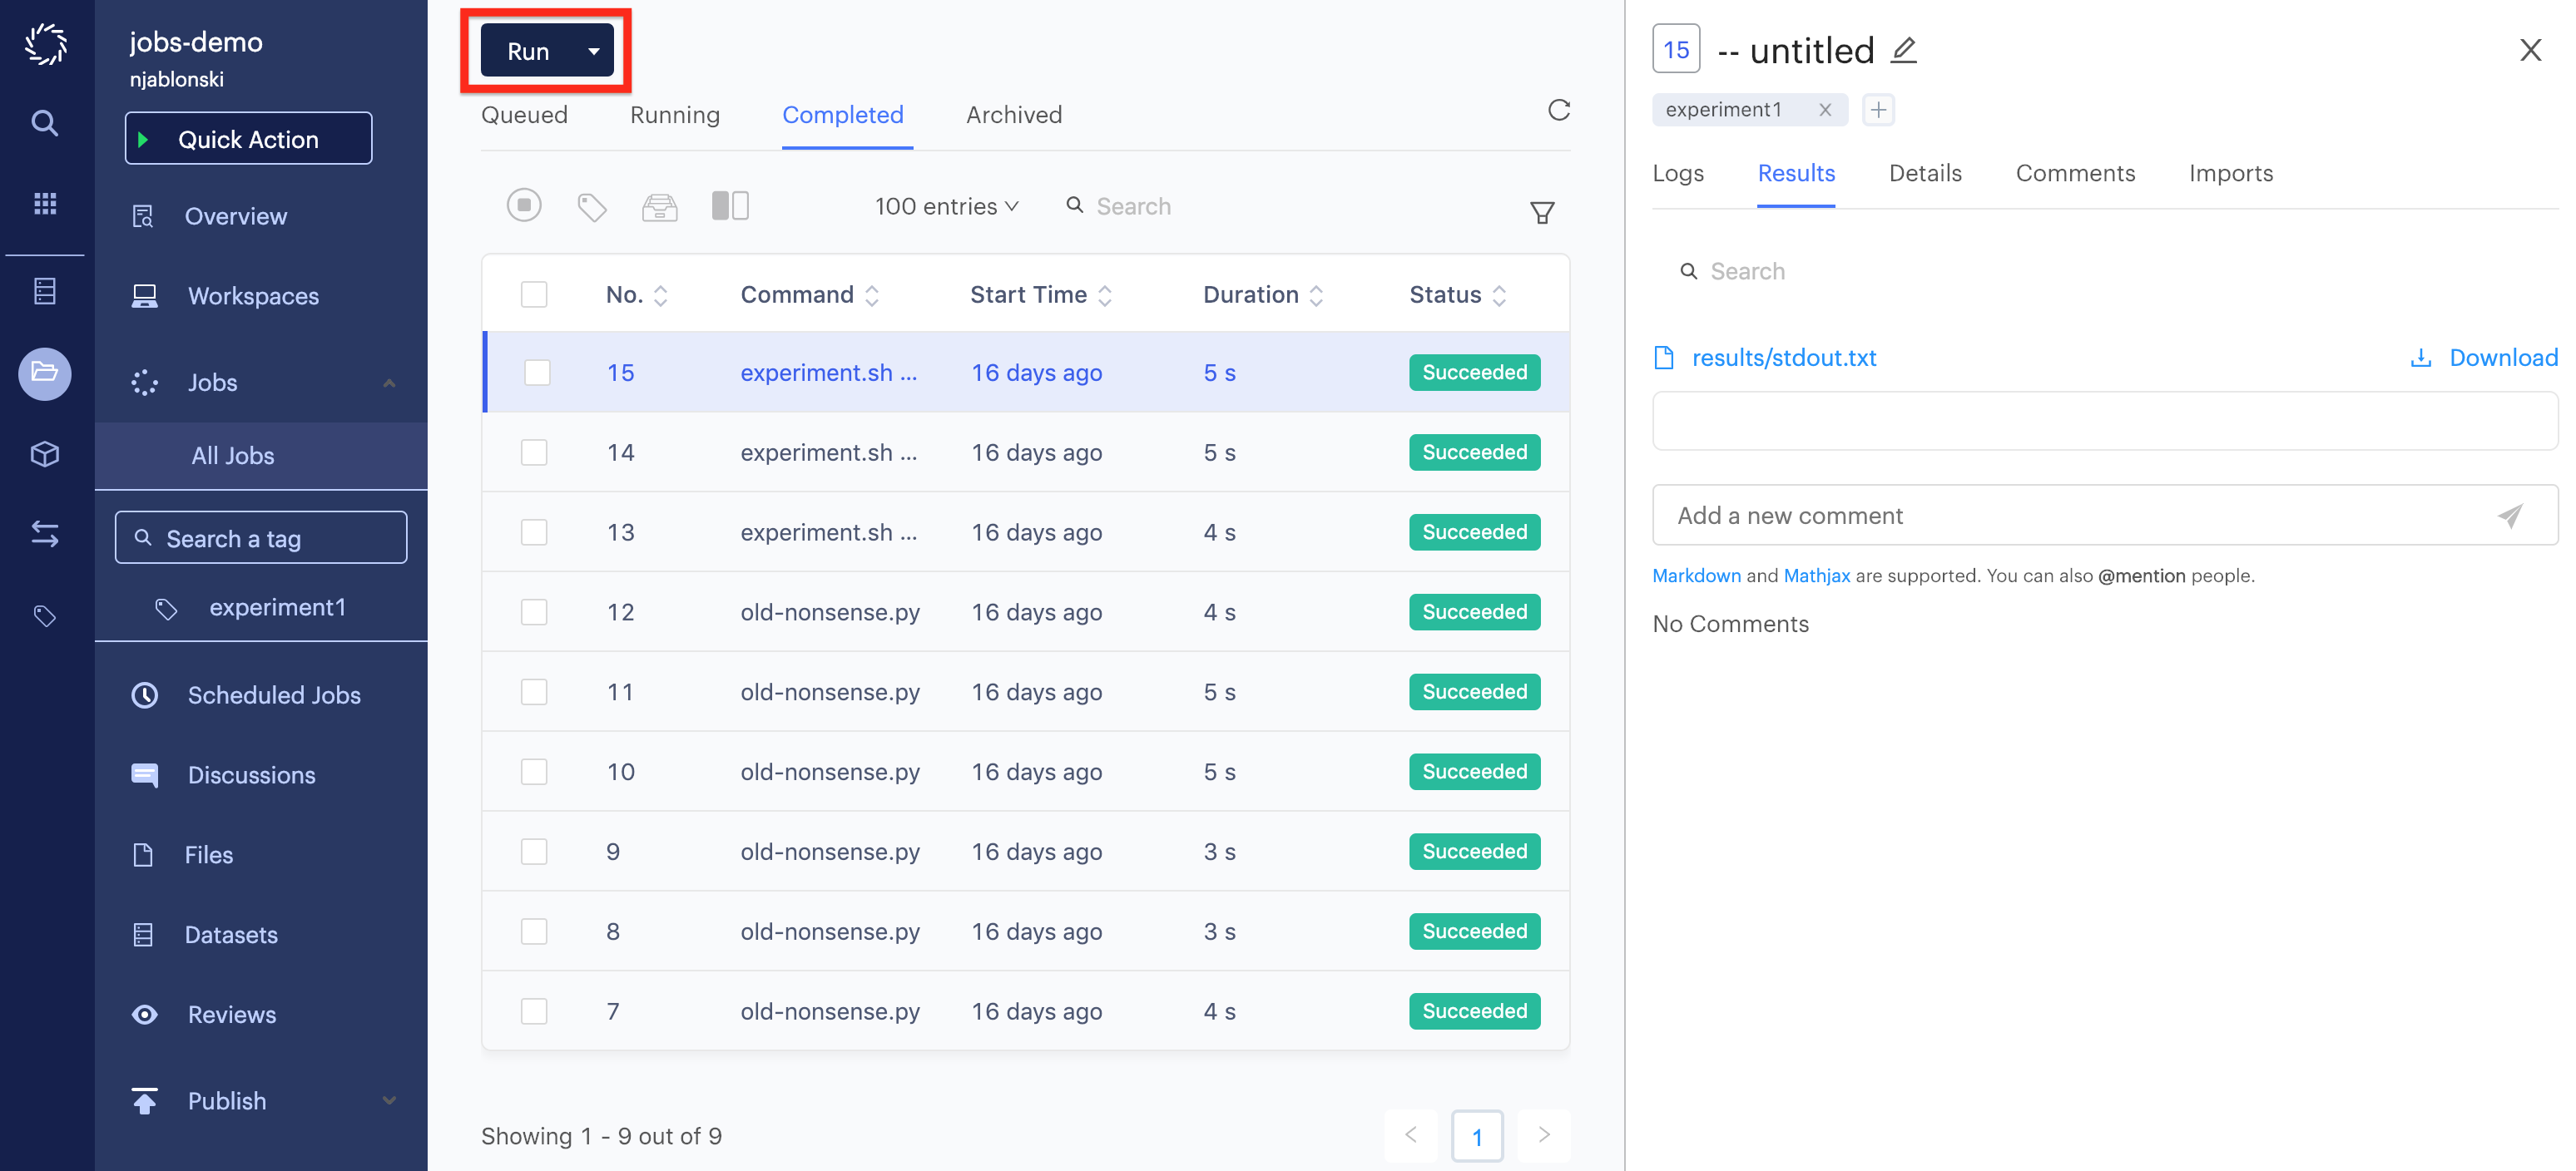Close the job details panel

click(x=2530, y=50)
